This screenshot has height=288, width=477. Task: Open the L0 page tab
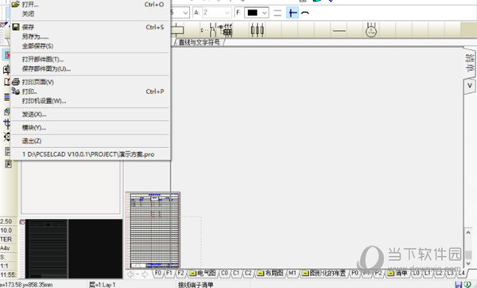tap(416, 273)
